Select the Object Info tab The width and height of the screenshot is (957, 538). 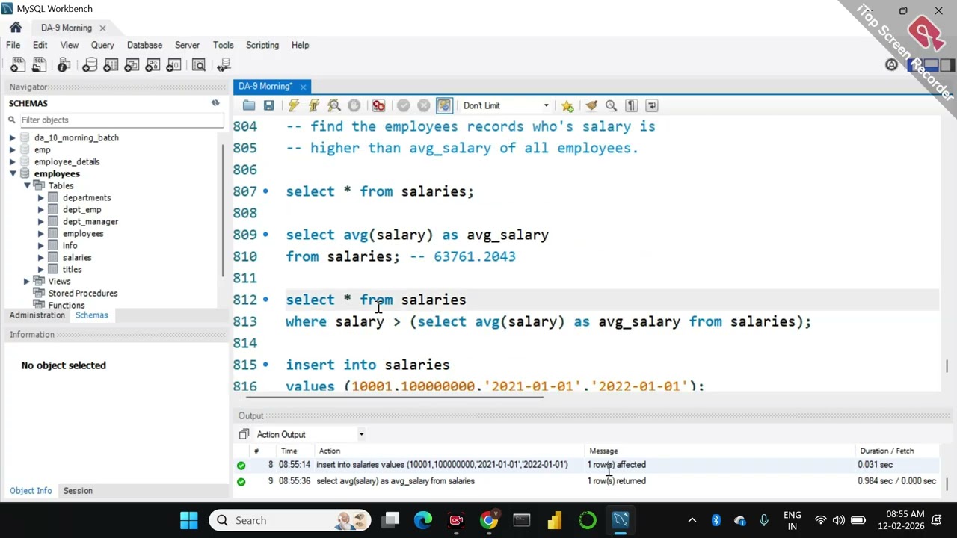point(31,490)
